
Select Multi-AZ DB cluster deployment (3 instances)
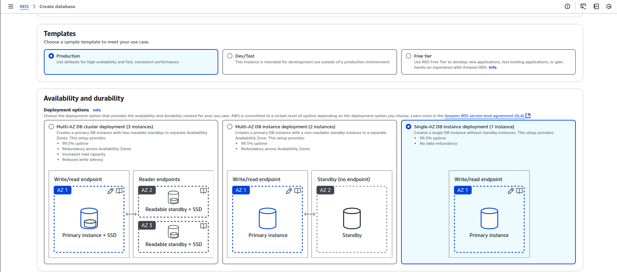click(x=51, y=127)
